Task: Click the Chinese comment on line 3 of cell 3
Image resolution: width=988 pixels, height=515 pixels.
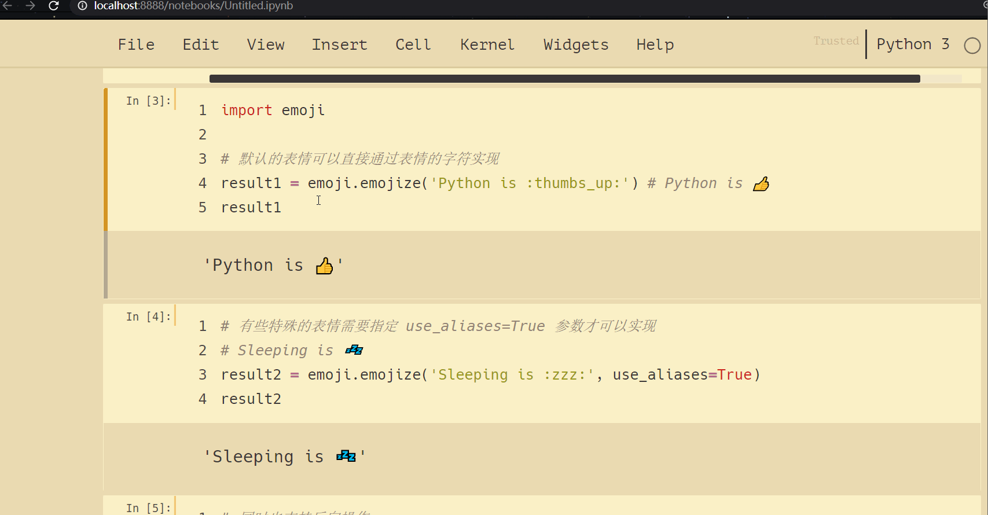Action: (x=360, y=159)
